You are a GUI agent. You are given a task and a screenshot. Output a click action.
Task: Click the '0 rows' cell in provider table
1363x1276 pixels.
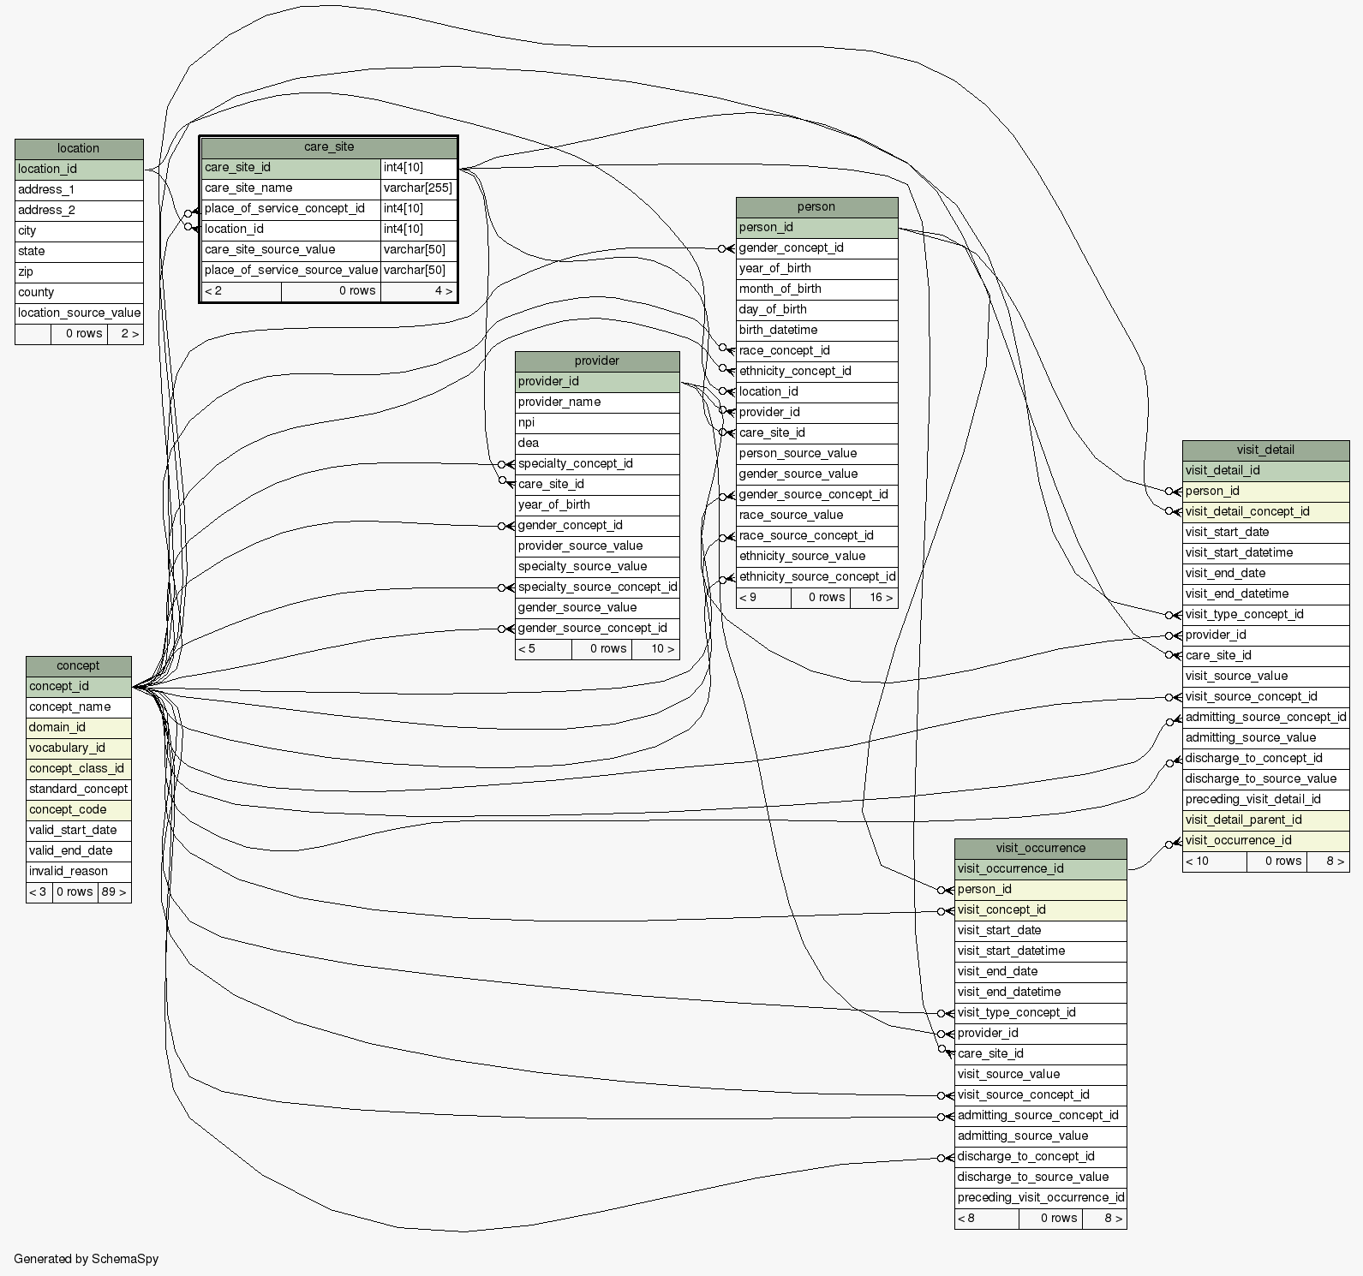coord(601,649)
